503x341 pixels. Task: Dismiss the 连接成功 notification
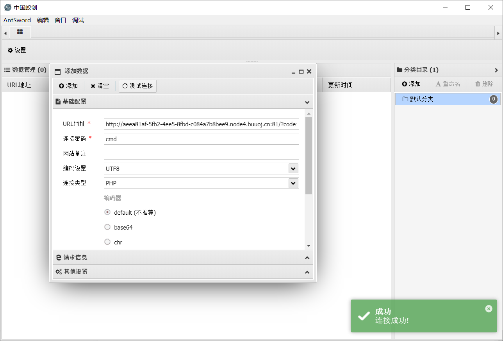pyautogui.click(x=489, y=309)
